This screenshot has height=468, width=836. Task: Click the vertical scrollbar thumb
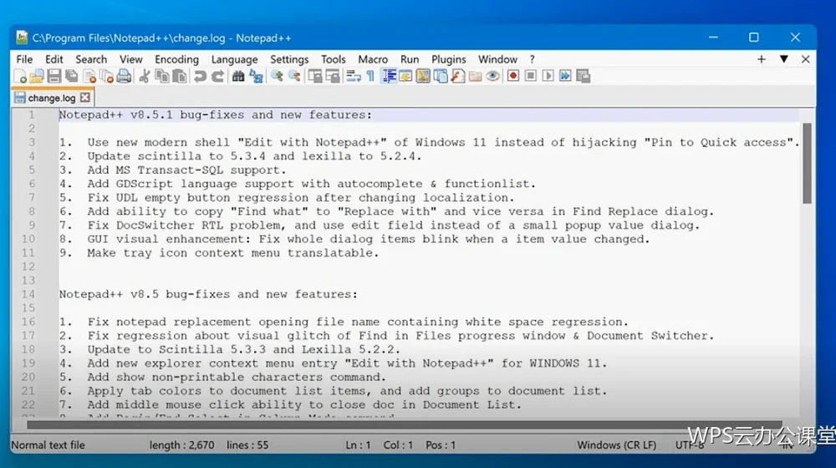(808, 163)
